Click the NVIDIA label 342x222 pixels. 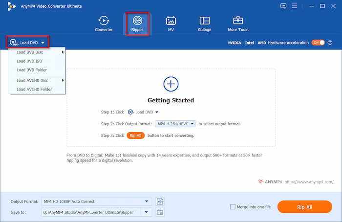235,43
